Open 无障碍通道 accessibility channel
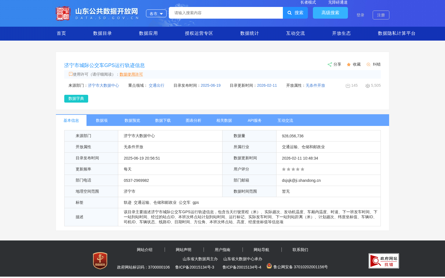The image size is (445, 278). (x=338, y=2)
